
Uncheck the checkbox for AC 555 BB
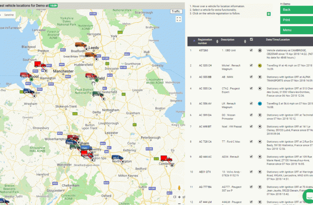click(x=251, y=77)
